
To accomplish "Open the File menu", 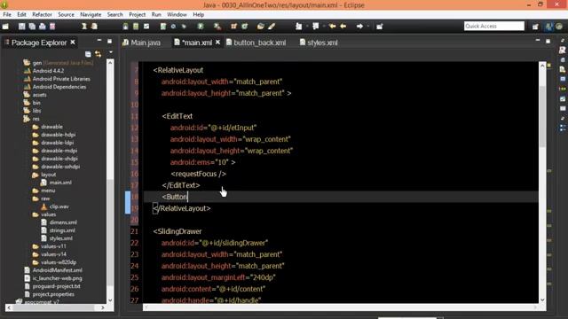I will pyautogui.click(x=7, y=14).
